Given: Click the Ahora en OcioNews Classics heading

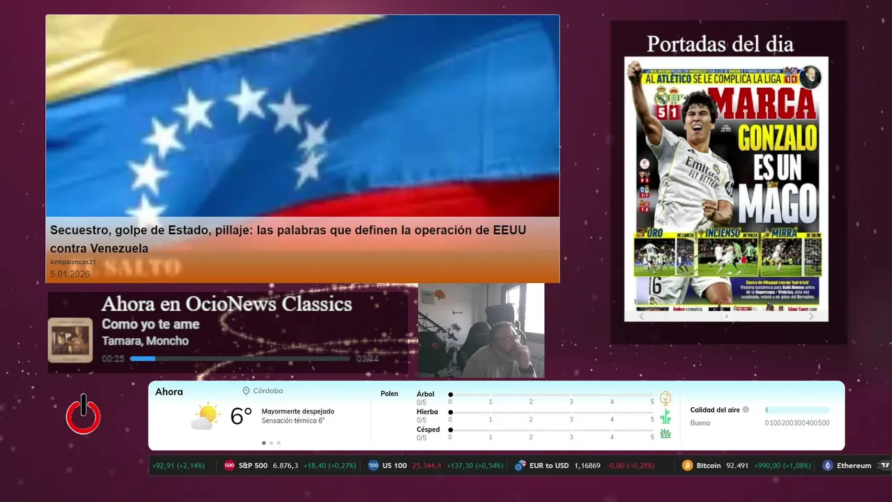Looking at the screenshot, I should coord(226,304).
